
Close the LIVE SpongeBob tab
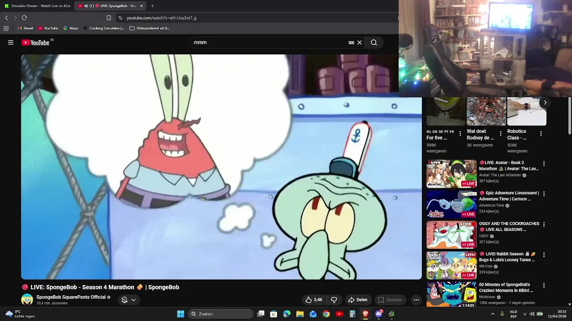[x=141, y=6]
